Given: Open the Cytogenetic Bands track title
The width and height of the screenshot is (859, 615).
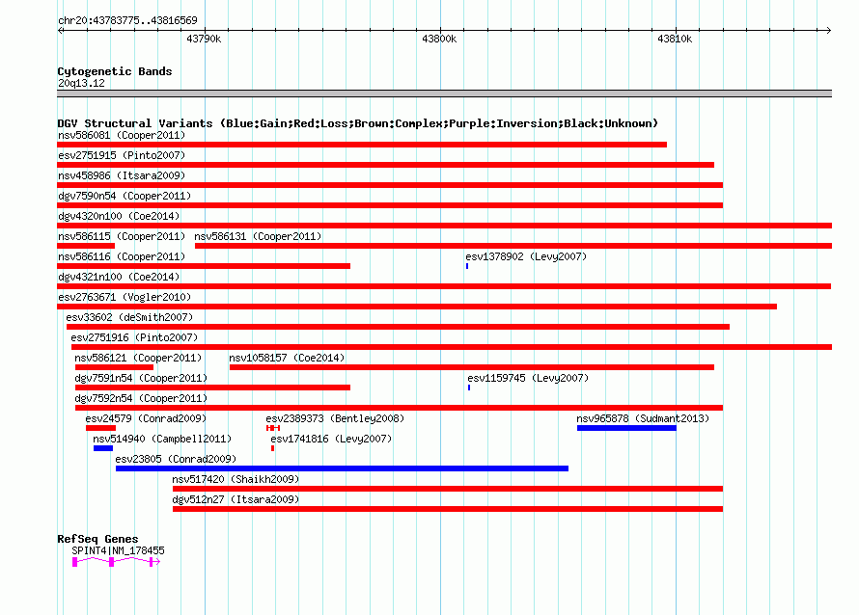Looking at the screenshot, I should pyautogui.click(x=115, y=71).
